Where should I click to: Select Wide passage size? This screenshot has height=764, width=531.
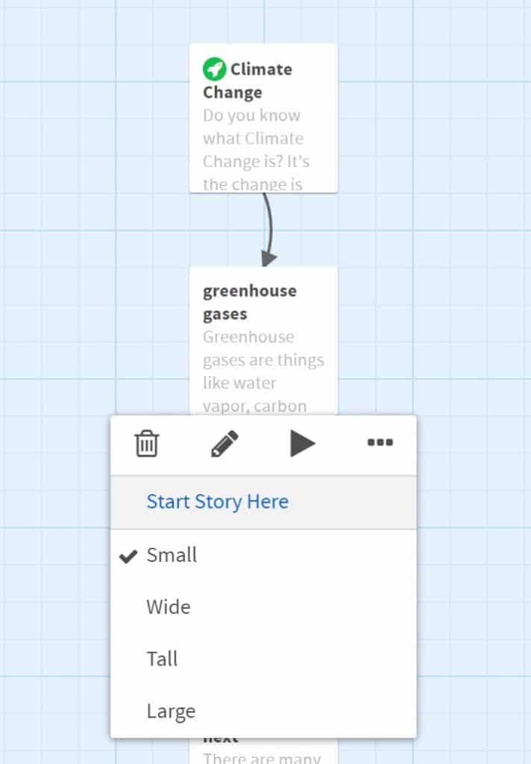click(263, 607)
